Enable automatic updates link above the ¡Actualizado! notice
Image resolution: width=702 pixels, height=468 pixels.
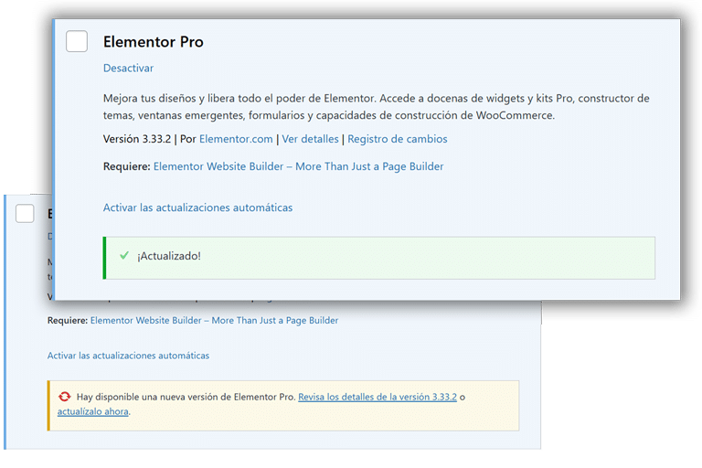(x=197, y=207)
